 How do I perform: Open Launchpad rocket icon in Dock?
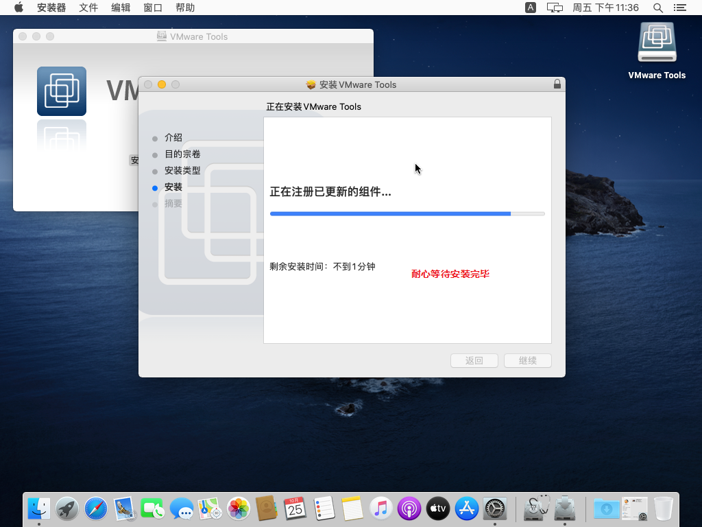tap(67, 508)
